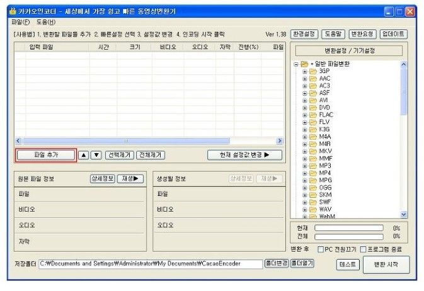Click file list right scroll arrow
The image size is (424, 291).
point(280,140)
